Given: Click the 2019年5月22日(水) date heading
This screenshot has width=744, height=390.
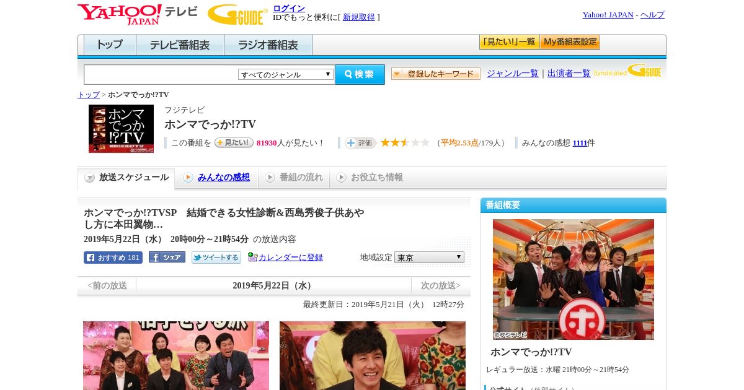Looking at the screenshot, I should pyautogui.click(x=273, y=286).
